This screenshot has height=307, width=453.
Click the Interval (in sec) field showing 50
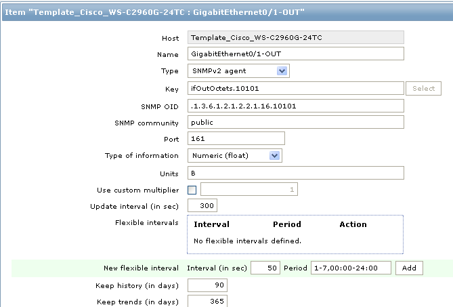[x=265, y=268]
